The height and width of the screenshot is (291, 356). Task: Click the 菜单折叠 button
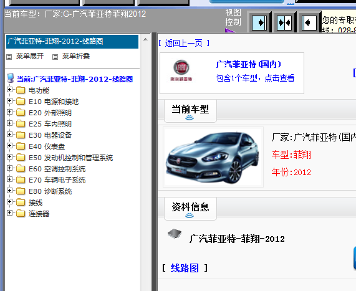[76, 56]
